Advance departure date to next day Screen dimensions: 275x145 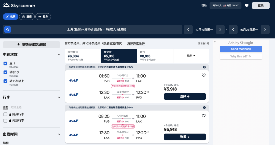pyautogui.click(x=220, y=30)
